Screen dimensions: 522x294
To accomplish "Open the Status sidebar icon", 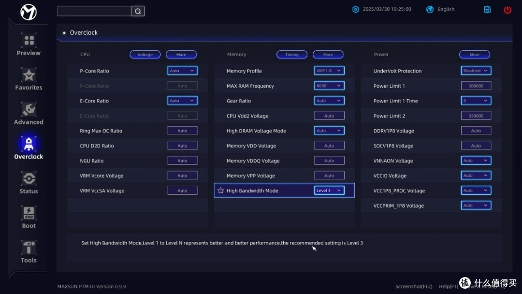I will pyautogui.click(x=29, y=178).
